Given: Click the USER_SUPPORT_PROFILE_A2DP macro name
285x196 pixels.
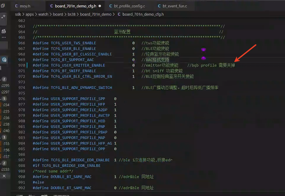Looking at the screenshot, I should click(79, 110).
